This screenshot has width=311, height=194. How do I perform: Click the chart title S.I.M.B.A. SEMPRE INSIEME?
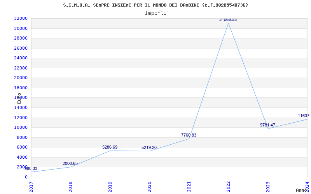[155, 5]
